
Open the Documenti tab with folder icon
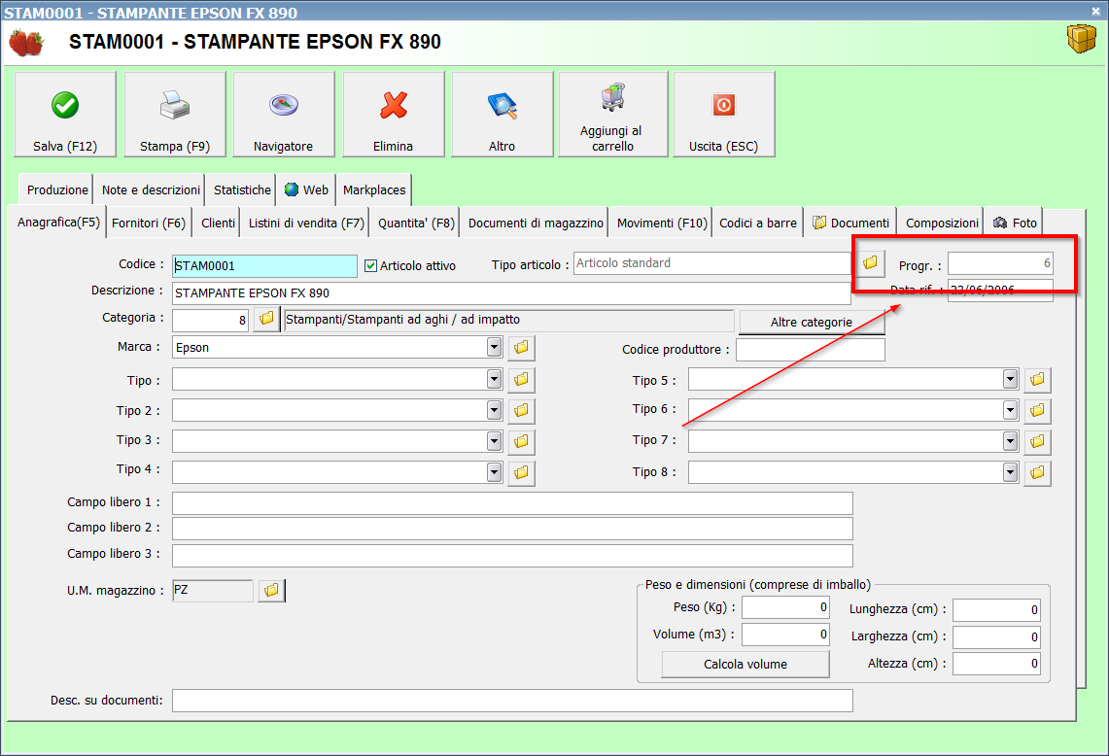[850, 223]
